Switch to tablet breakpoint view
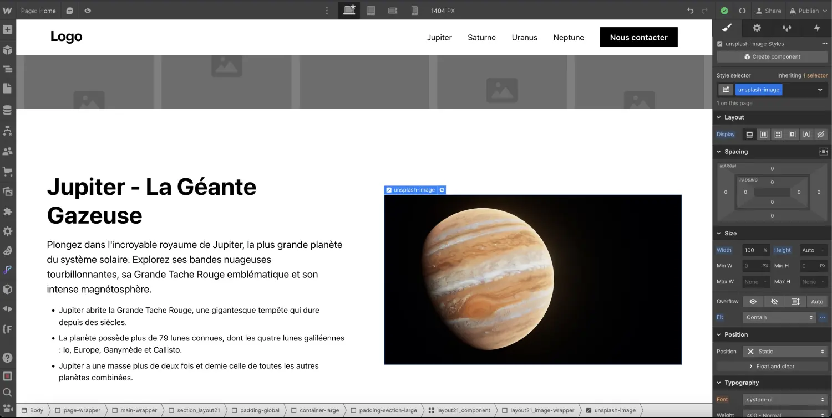The height and width of the screenshot is (418, 832). (x=371, y=11)
